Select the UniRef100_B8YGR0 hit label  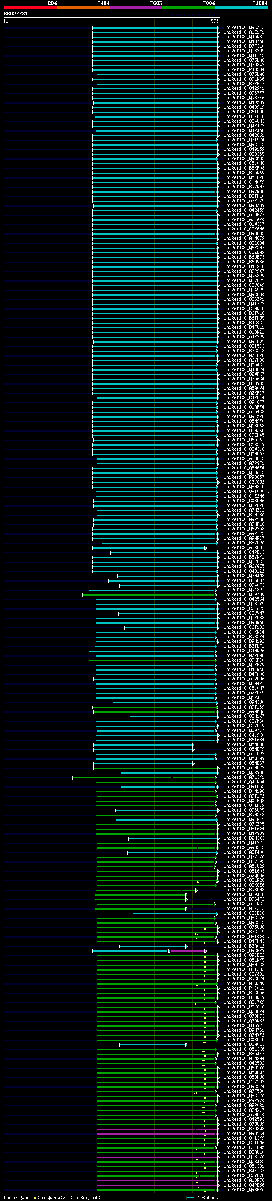pos(244,543)
